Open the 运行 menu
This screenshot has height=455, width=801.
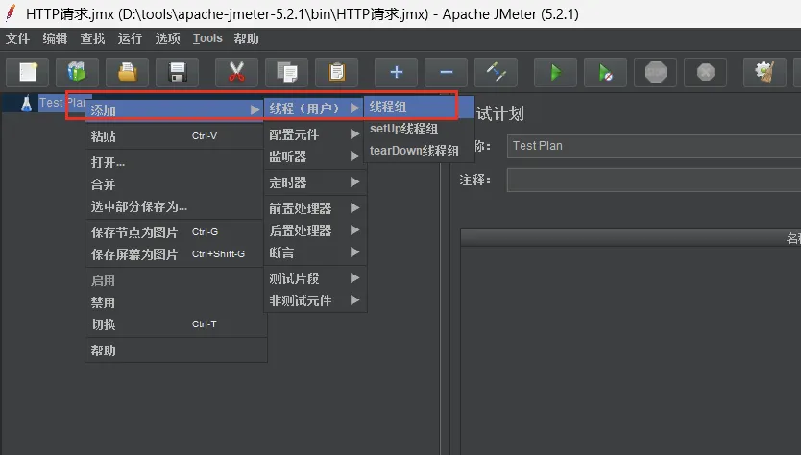click(x=130, y=38)
